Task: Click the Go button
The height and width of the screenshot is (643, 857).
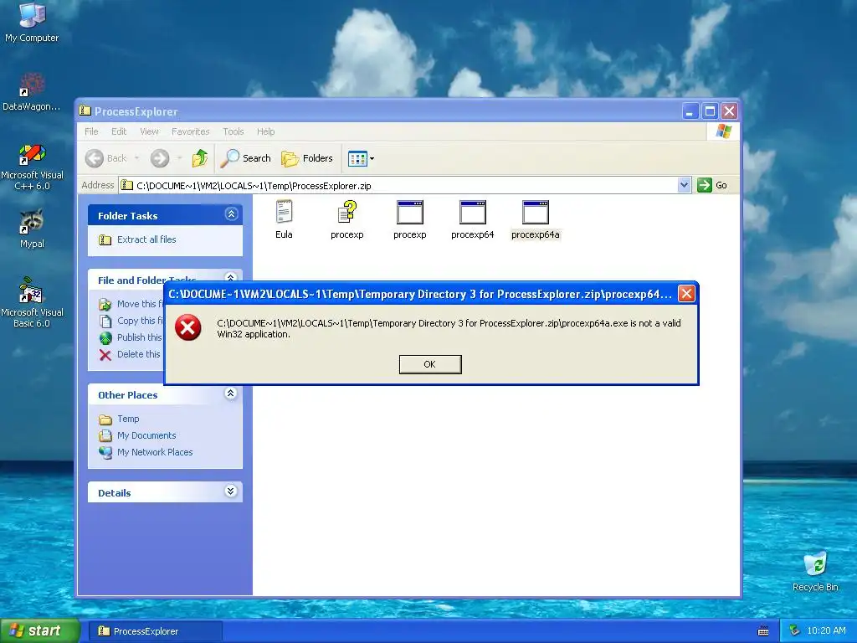Action: (713, 185)
